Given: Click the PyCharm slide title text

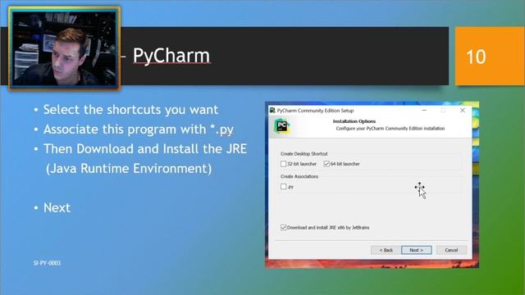Looking at the screenshot, I should (171, 56).
